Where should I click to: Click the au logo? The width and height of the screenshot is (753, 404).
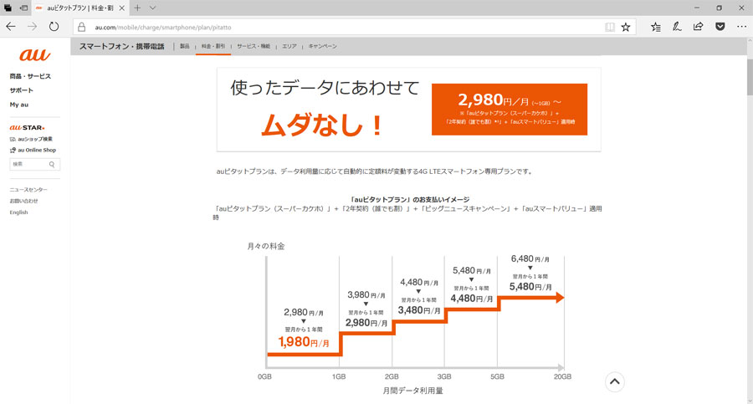(x=34, y=54)
